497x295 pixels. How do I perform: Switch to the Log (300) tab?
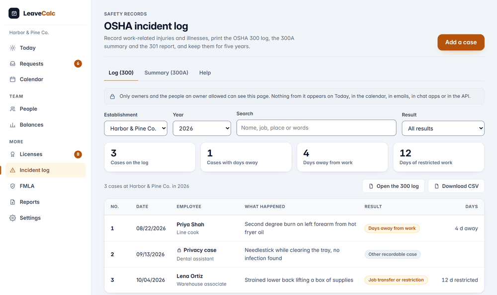121,73
